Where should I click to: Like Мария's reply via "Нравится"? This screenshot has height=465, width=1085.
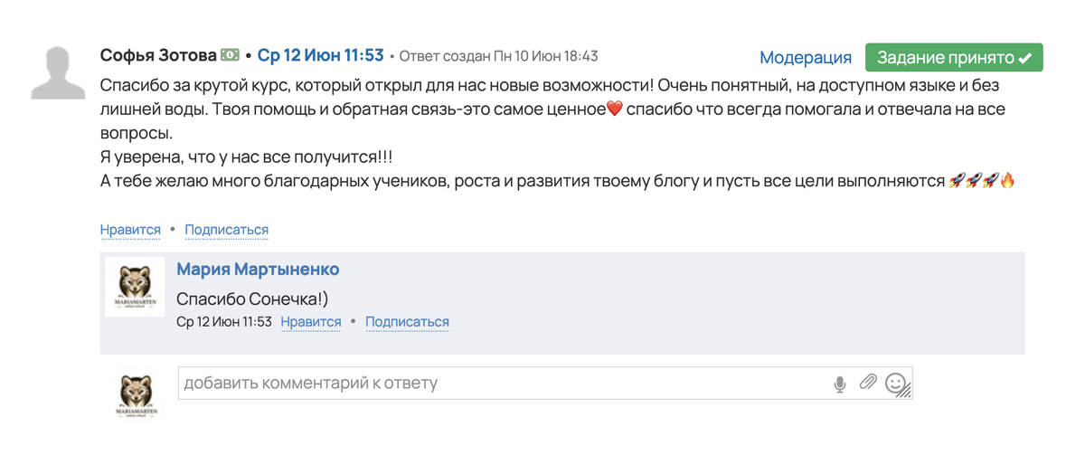[310, 322]
